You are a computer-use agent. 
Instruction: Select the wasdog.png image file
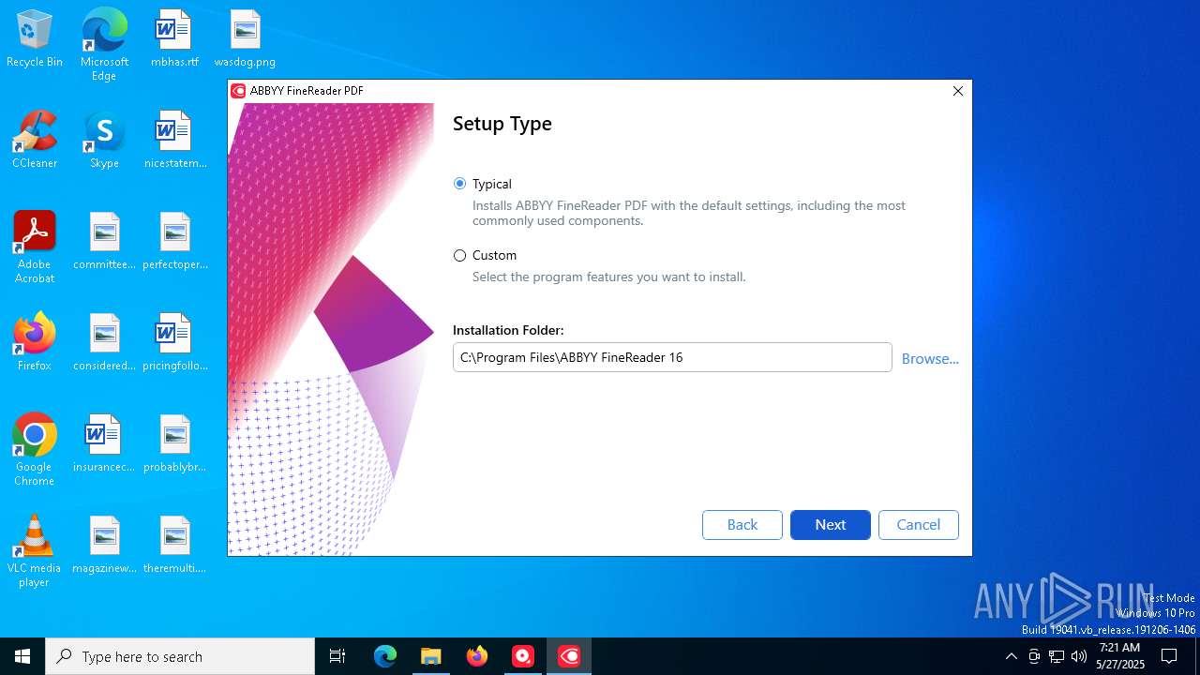[245, 38]
